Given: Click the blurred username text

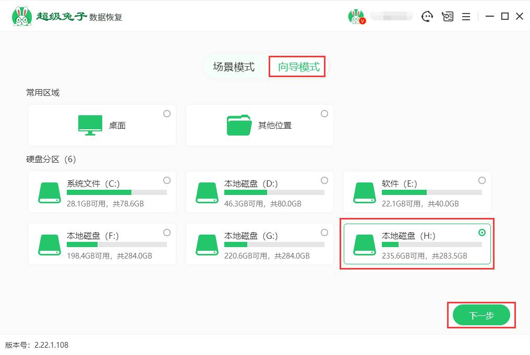Looking at the screenshot, I should (390, 17).
